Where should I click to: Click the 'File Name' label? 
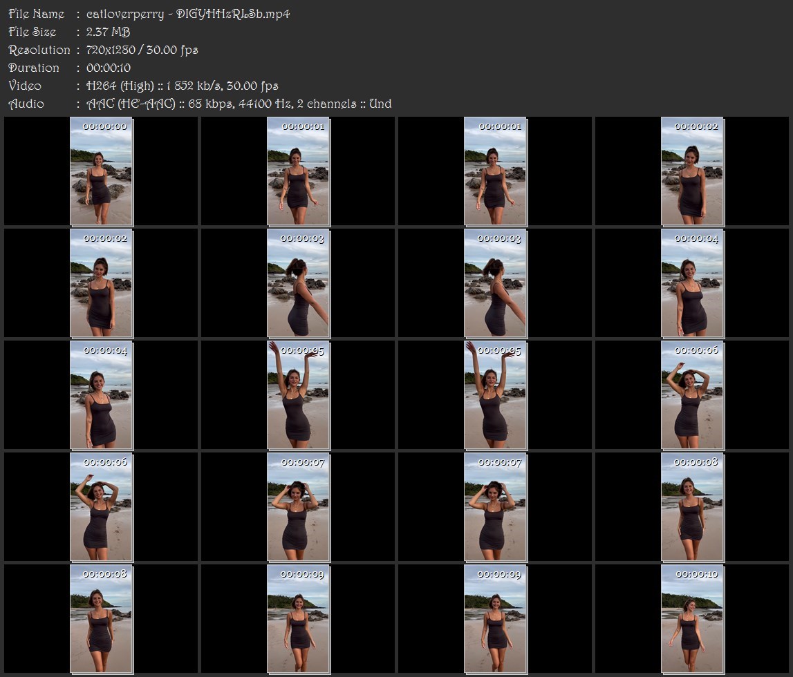tap(37, 14)
